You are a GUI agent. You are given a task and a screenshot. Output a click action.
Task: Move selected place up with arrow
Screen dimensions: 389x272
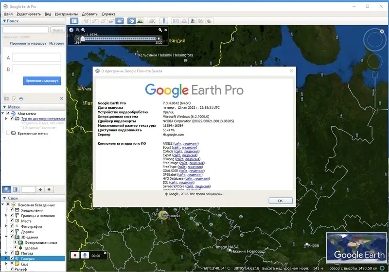point(40,189)
